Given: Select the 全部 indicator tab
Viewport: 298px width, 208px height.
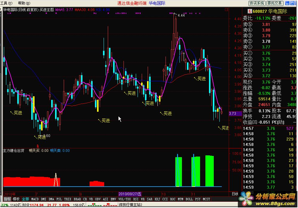Looking at the screenshot, I should pyautogui.click(x=25, y=199).
